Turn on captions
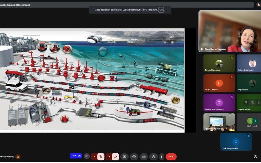 coord(144,157)
